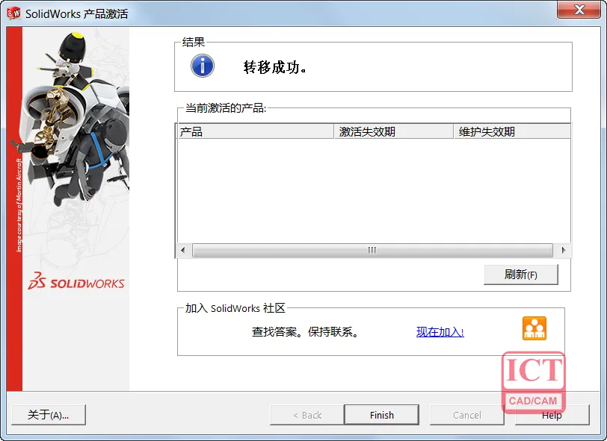Click the left arrow of the horizontal scrollbar
Viewport: 607px width, 441px height.
click(x=182, y=250)
